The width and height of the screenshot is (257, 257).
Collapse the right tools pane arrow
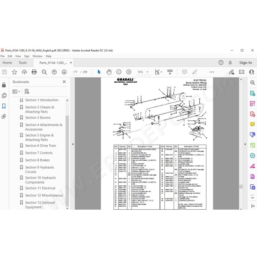pos(245,144)
